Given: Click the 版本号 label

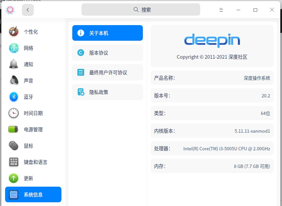Looking at the screenshot, I should pyautogui.click(x=162, y=95).
